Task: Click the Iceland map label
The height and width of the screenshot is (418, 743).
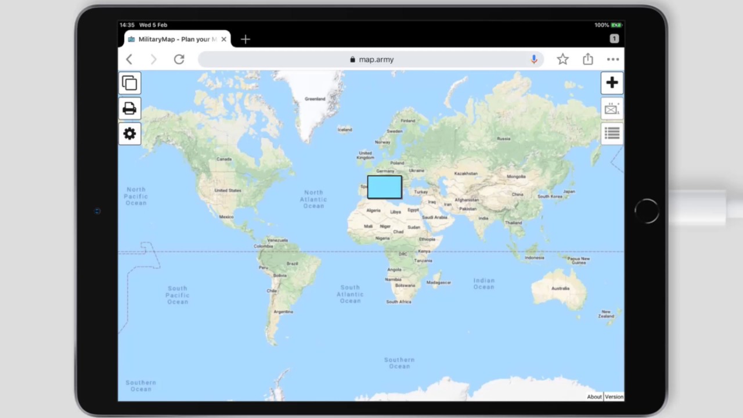Action: (x=345, y=129)
